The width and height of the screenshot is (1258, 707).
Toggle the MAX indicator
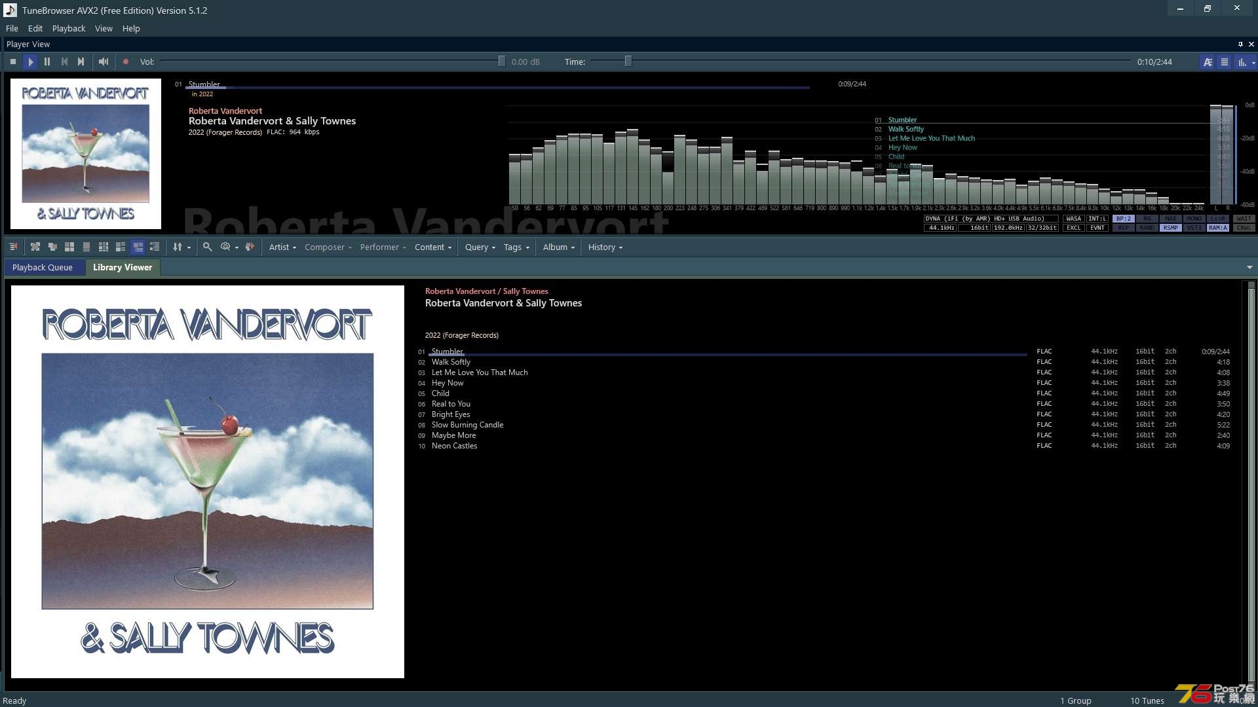(x=1171, y=219)
